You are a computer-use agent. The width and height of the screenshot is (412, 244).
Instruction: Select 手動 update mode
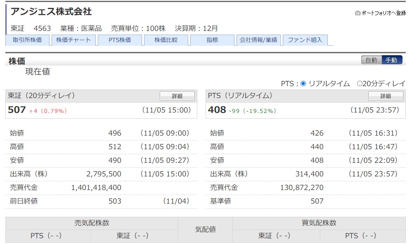coord(391,60)
